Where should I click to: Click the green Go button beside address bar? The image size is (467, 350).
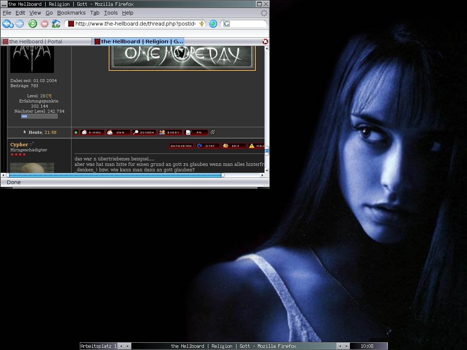click(x=213, y=24)
